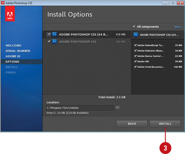This screenshot has width=185, height=154.
Task: Click the Location path input field
Action: pyautogui.click(x=80, y=108)
